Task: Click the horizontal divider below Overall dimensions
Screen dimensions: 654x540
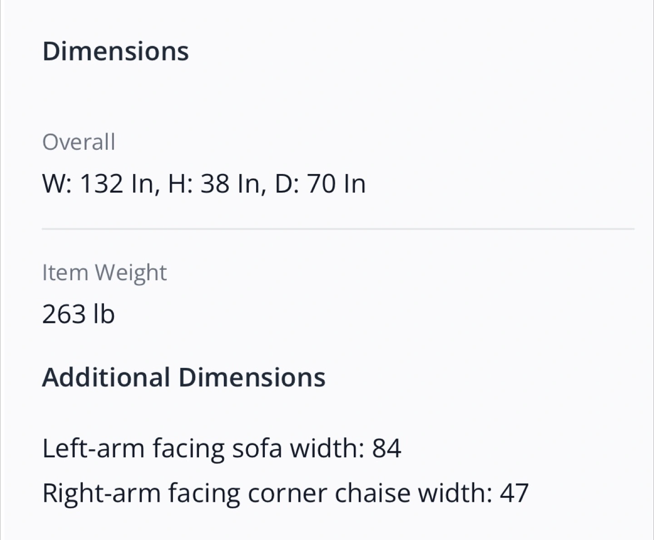Action: pos(338,229)
